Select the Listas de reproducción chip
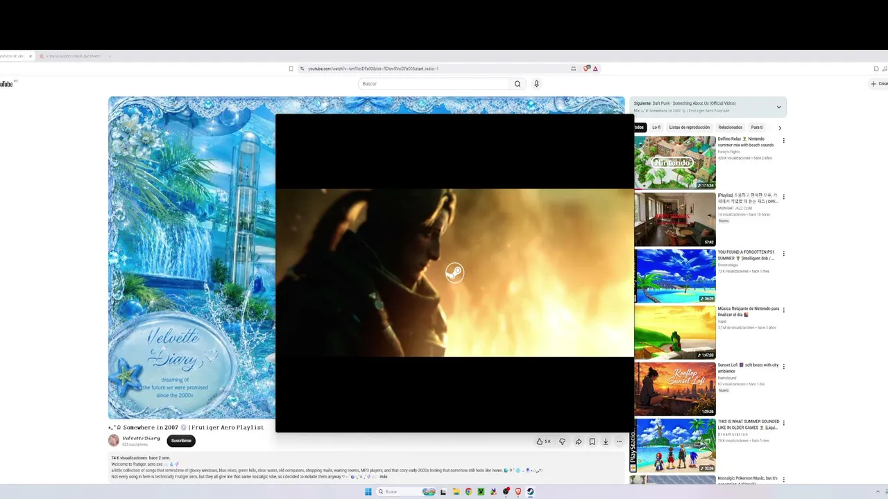Image resolution: width=888 pixels, height=499 pixels. click(x=689, y=128)
